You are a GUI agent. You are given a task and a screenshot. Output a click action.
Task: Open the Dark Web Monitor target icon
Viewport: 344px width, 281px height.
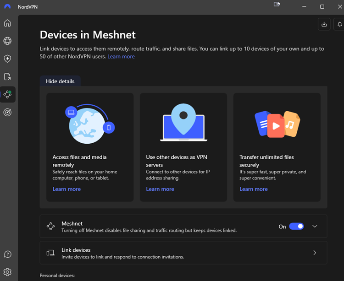tap(7, 112)
